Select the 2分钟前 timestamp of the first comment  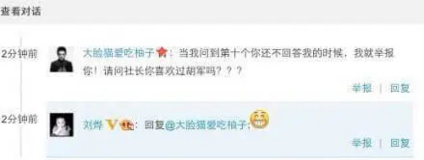[19, 54]
